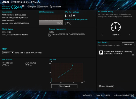Click the DRAM Status heading
This screenshot has height=99, width=136.
point(7,29)
